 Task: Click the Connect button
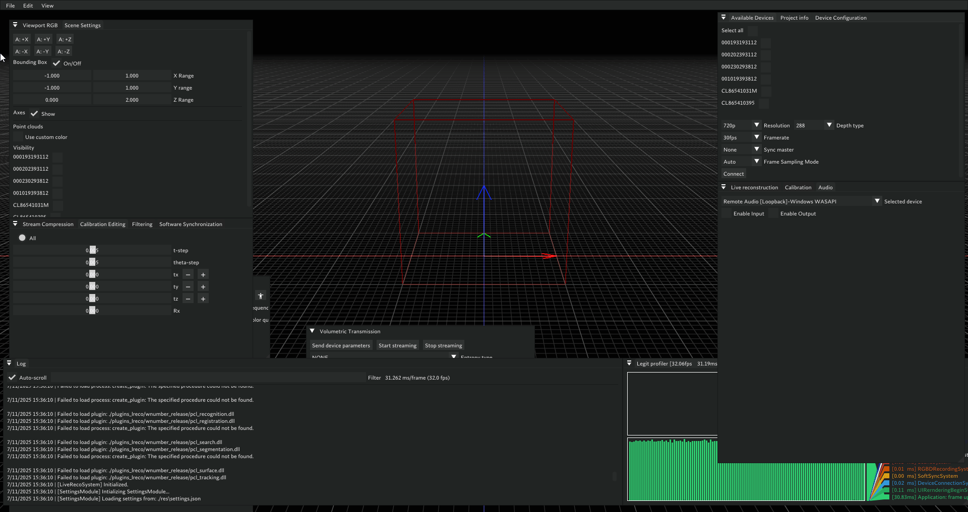(x=733, y=173)
